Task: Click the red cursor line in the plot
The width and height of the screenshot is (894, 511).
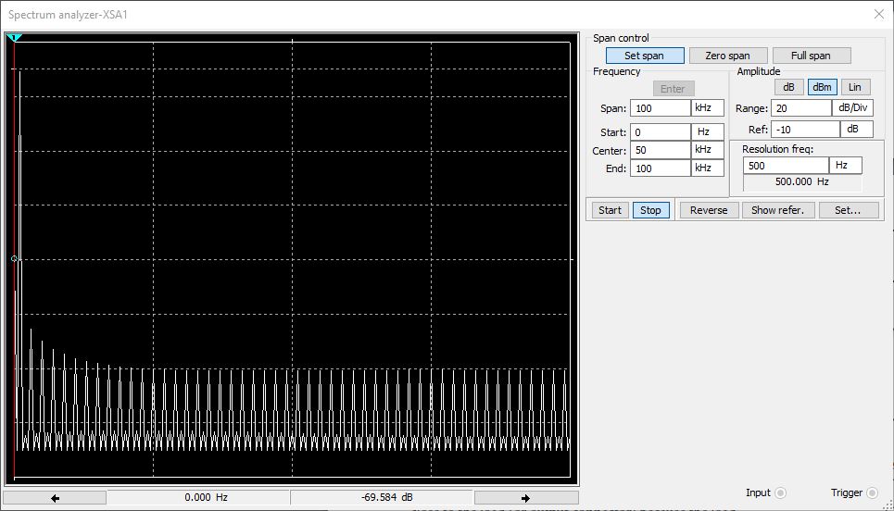Action: coord(14,259)
